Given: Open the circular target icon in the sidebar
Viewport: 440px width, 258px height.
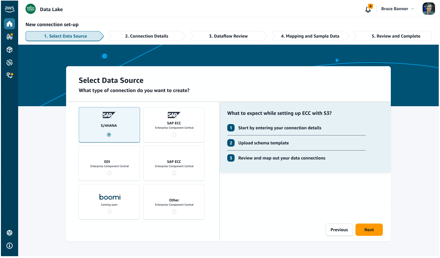Looking at the screenshot, I should tap(9, 62).
